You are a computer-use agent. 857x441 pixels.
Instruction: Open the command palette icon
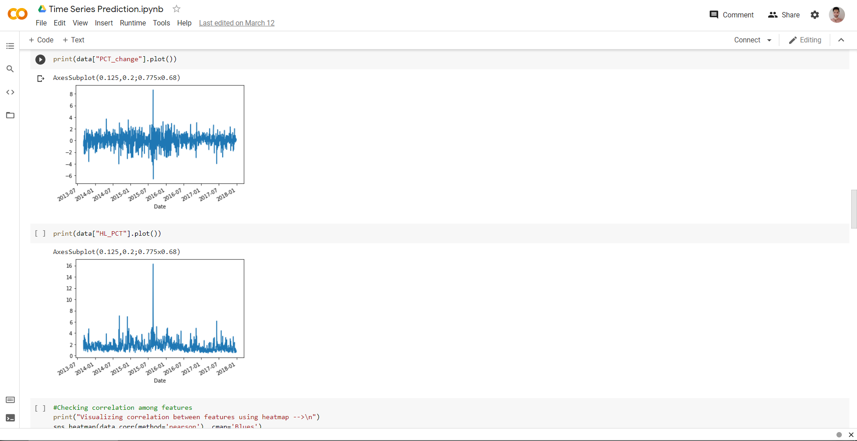[10, 400]
